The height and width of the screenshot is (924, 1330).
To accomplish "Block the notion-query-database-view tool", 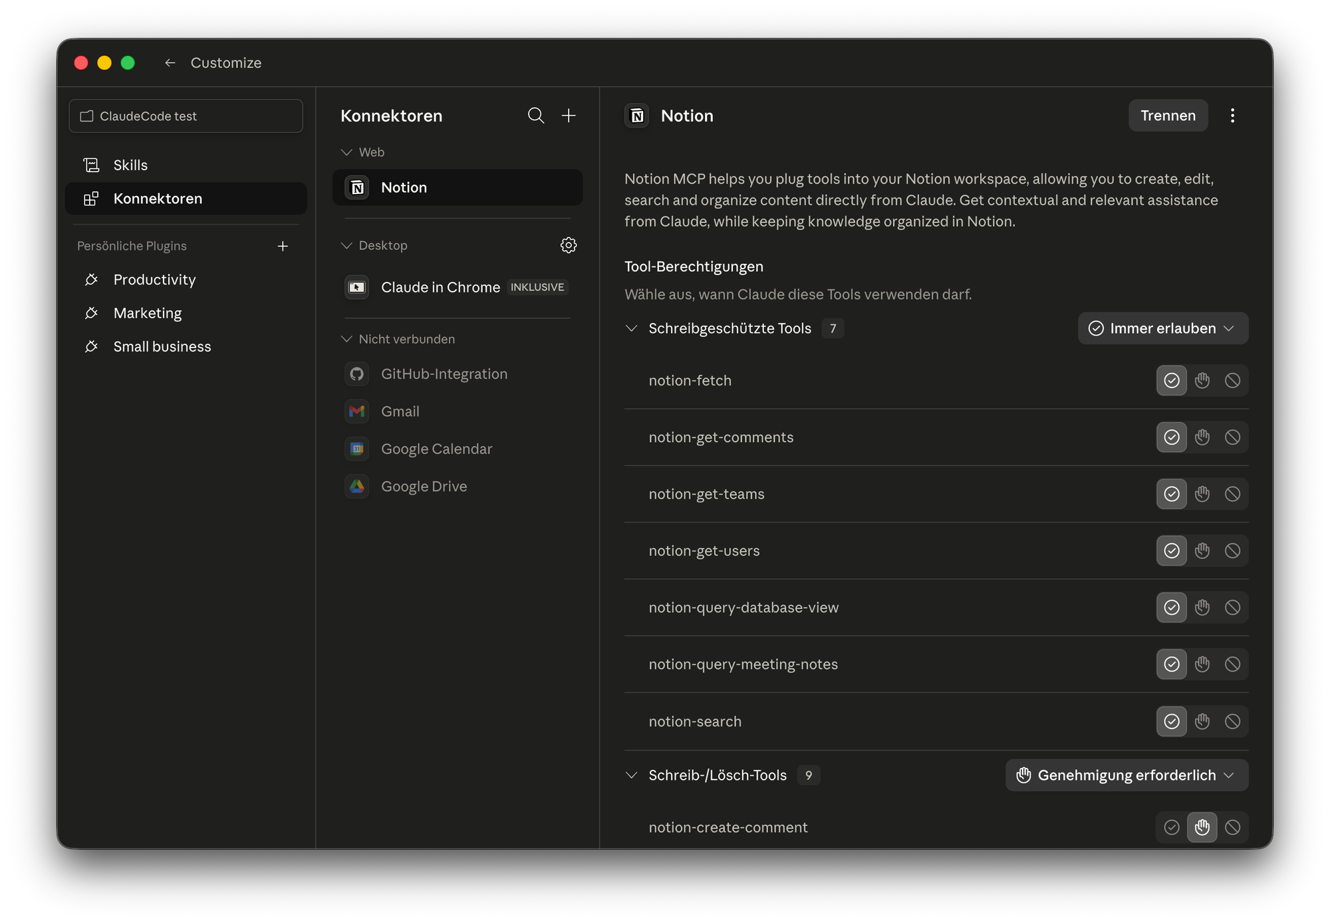I will point(1232,607).
